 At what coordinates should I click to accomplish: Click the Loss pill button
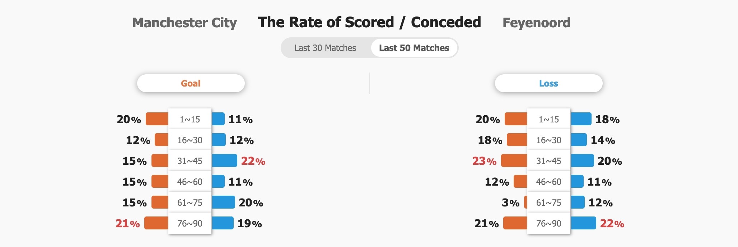[x=548, y=83]
